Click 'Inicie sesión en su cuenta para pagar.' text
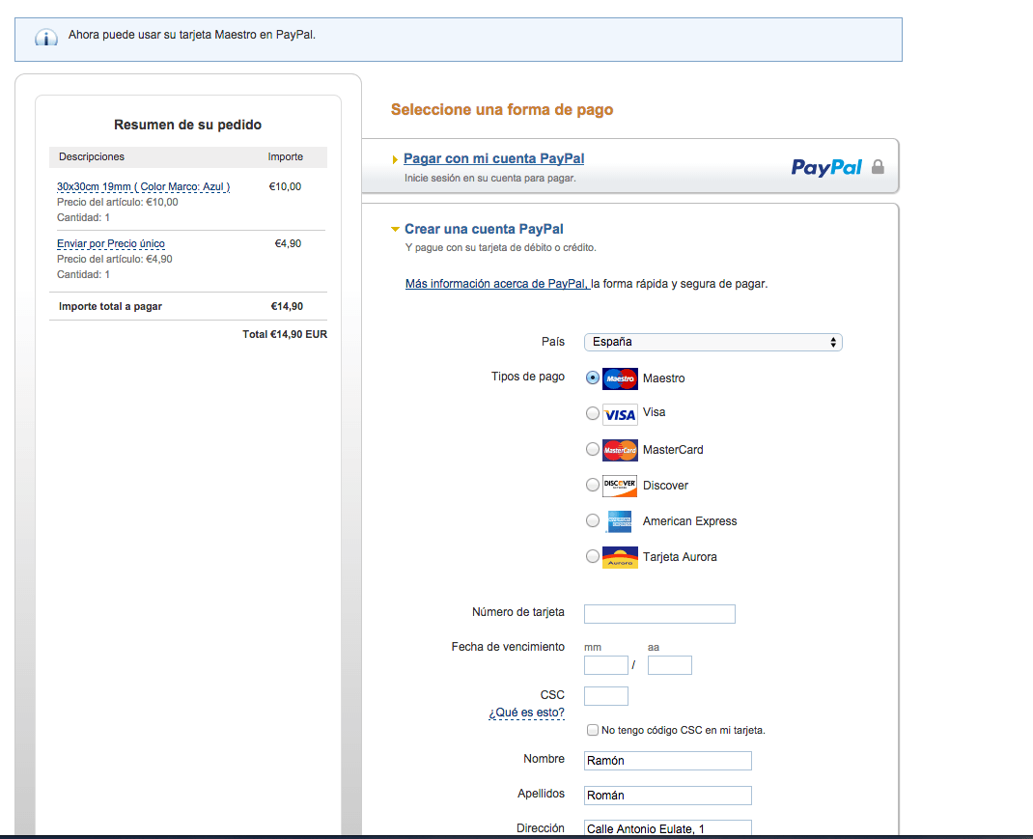The width and height of the screenshot is (1033, 839). coord(490,178)
